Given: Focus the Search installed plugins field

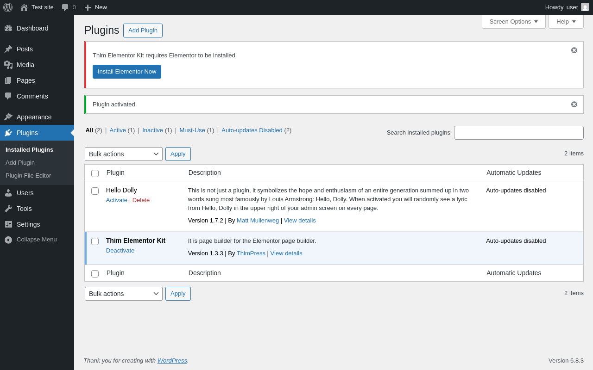Looking at the screenshot, I should pos(518,133).
